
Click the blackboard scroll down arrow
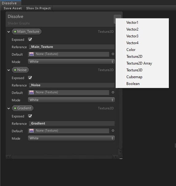click(x=120, y=152)
